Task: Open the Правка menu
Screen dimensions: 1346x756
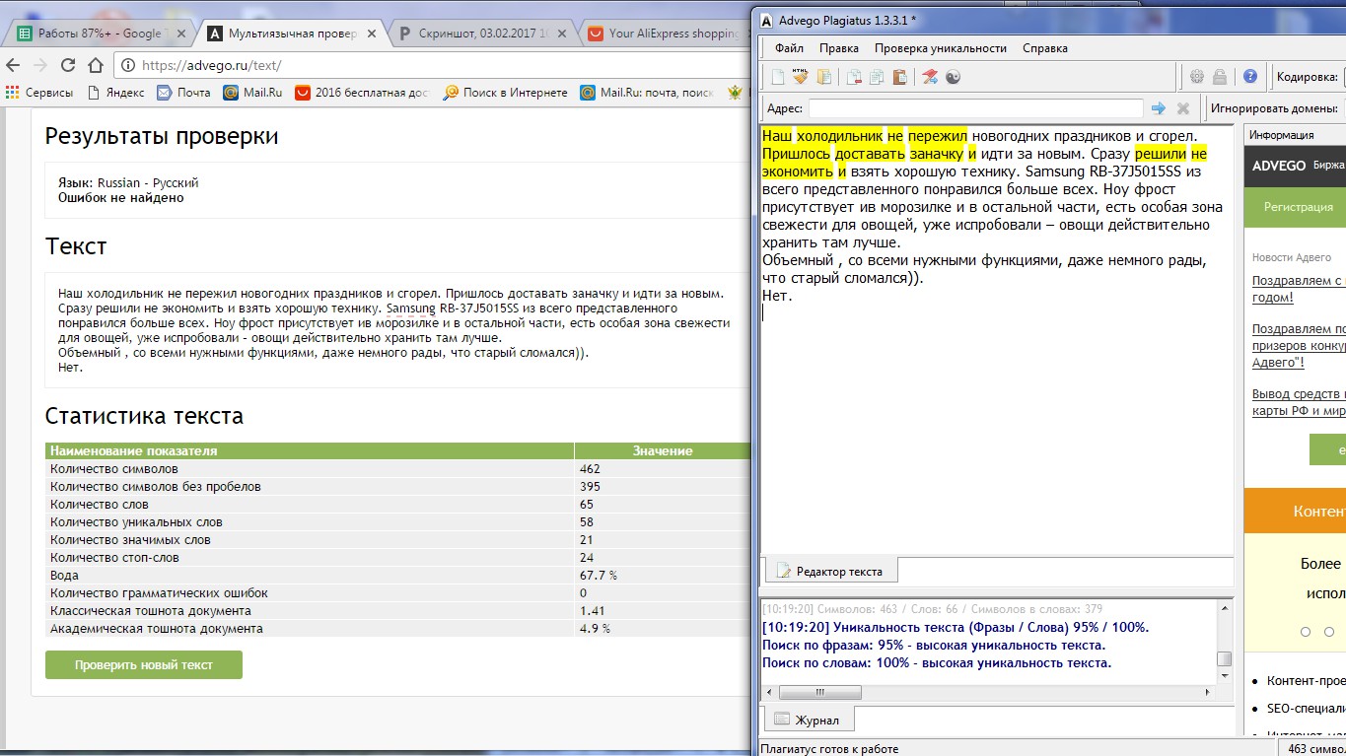Action: 839,48
